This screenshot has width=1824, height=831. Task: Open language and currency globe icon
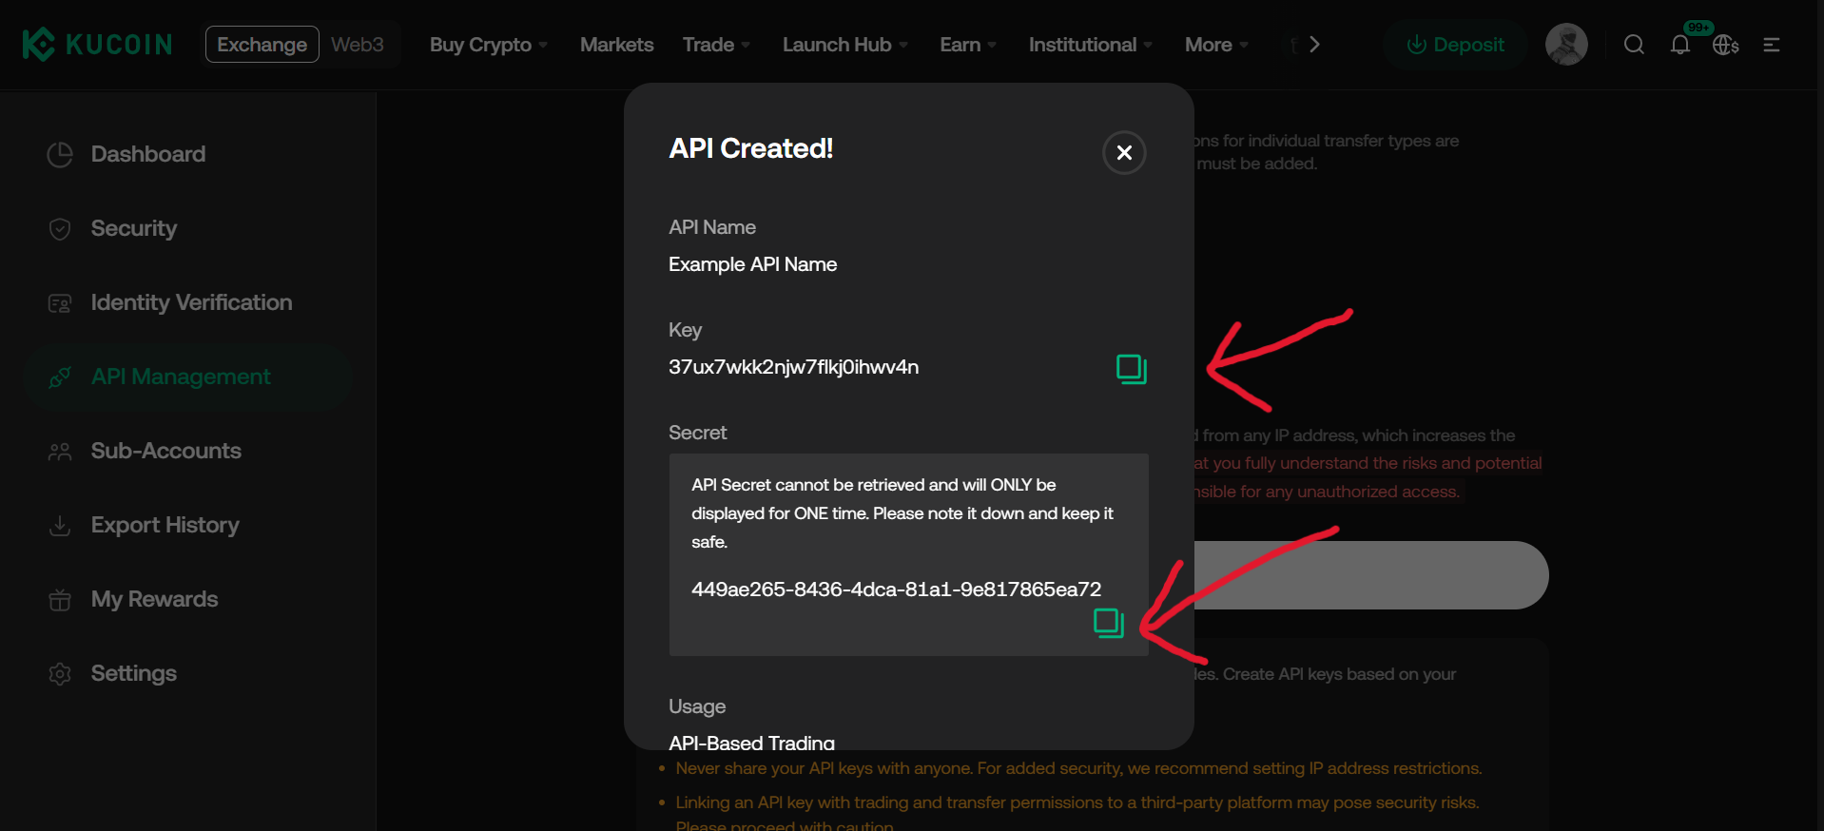point(1725,45)
